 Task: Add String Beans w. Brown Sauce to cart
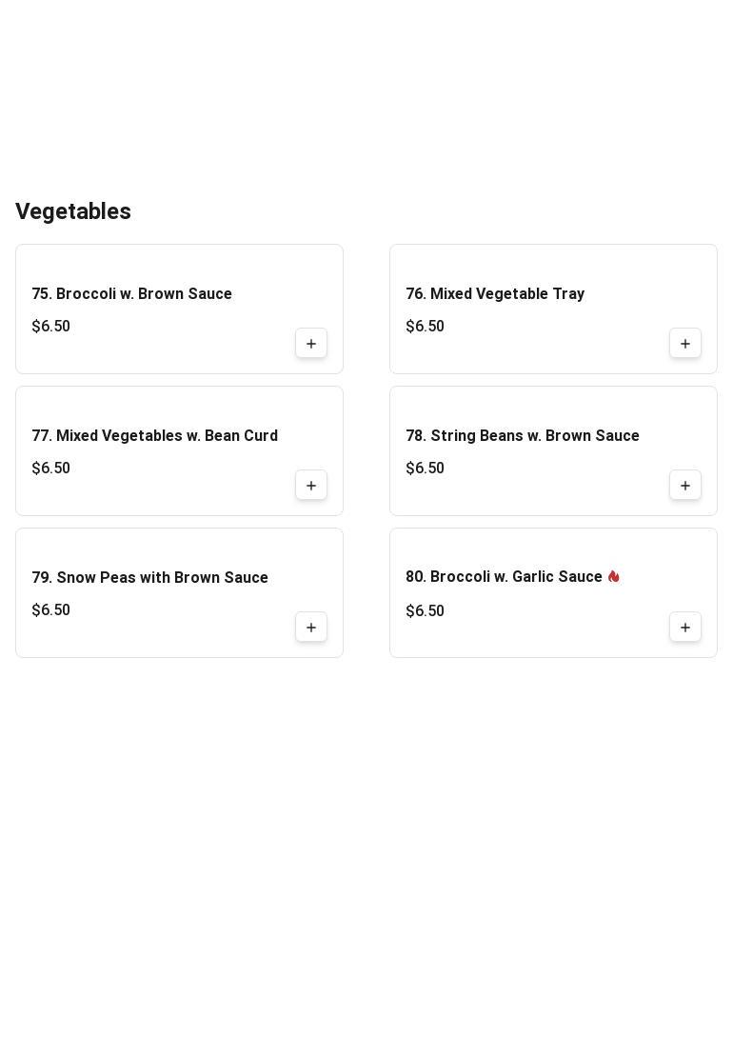pyautogui.click(x=685, y=486)
